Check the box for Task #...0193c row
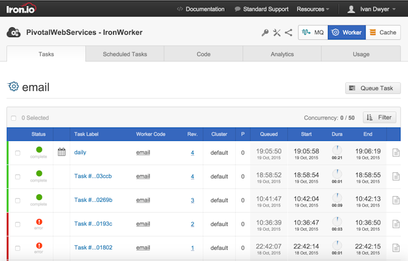408x261 pixels. click(17, 224)
